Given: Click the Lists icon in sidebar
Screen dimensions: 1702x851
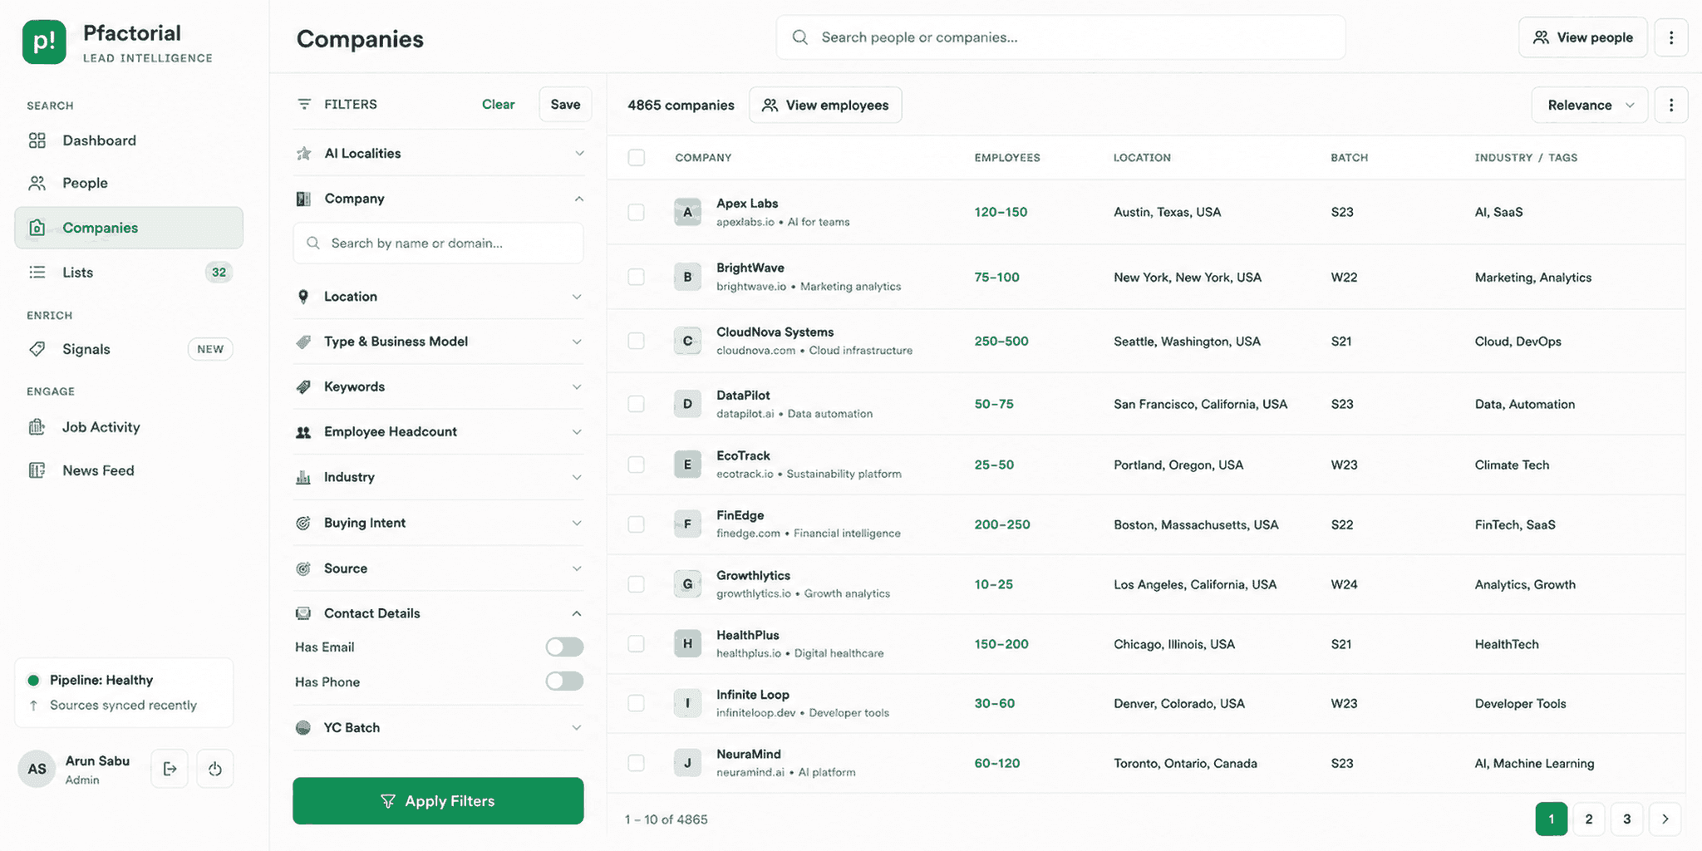Looking at the screenshot, I should (x=37, y=272).
